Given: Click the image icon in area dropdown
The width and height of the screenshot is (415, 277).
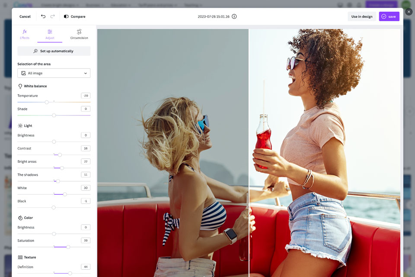Looking at the screenshot, I should point(23,73).
